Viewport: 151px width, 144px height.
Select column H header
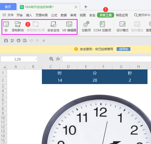tap(138, 67)
